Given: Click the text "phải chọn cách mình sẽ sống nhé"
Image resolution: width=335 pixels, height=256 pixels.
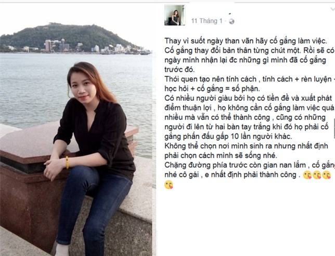Looking at the screenshot, I should click(x=221, y=155).
